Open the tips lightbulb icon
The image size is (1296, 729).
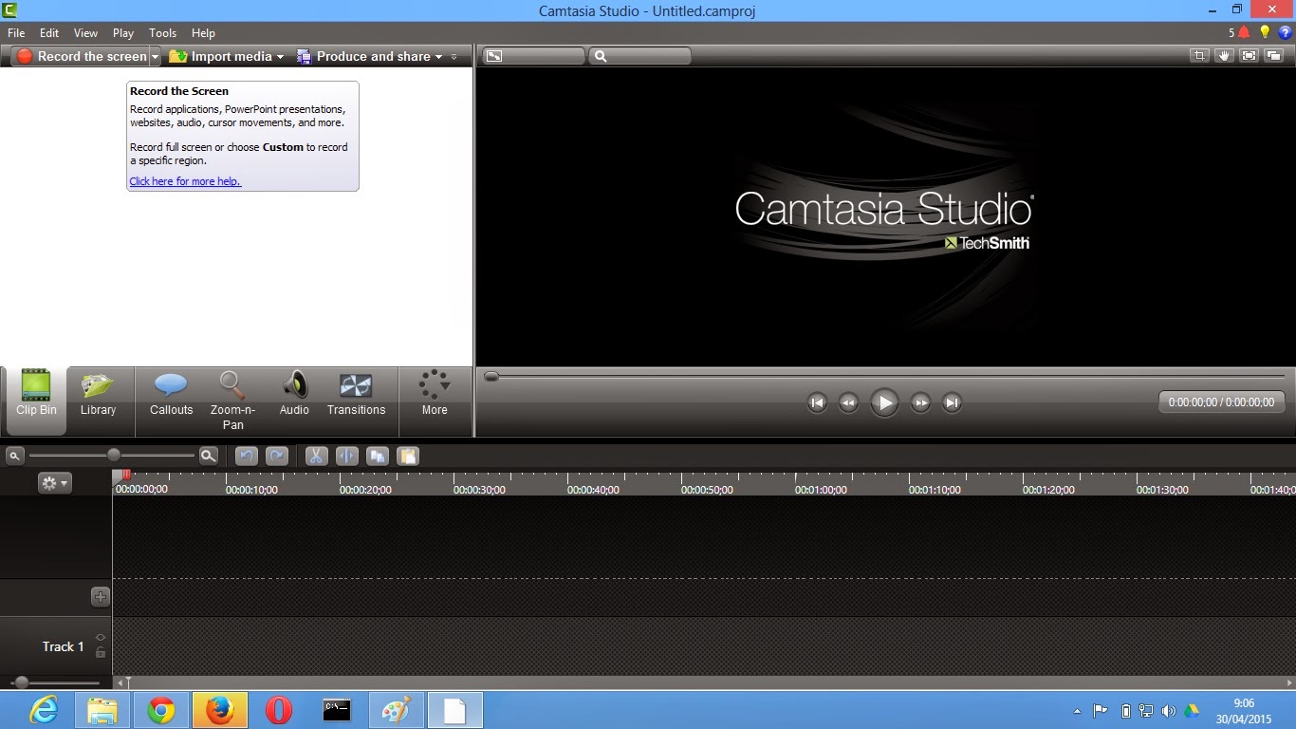click(1265, 32)
